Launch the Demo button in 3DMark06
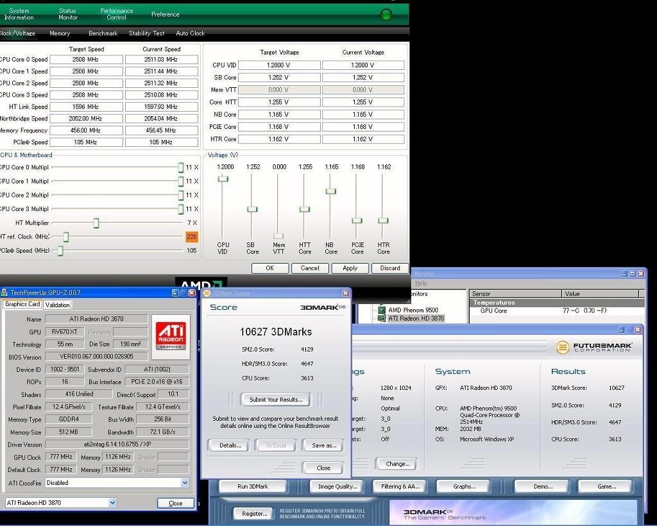This screenshot has height=526, width=657. point(543,487)
